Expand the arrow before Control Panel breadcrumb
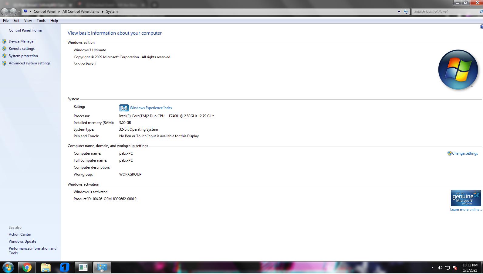The image size is (483, 274). (30, 12)
